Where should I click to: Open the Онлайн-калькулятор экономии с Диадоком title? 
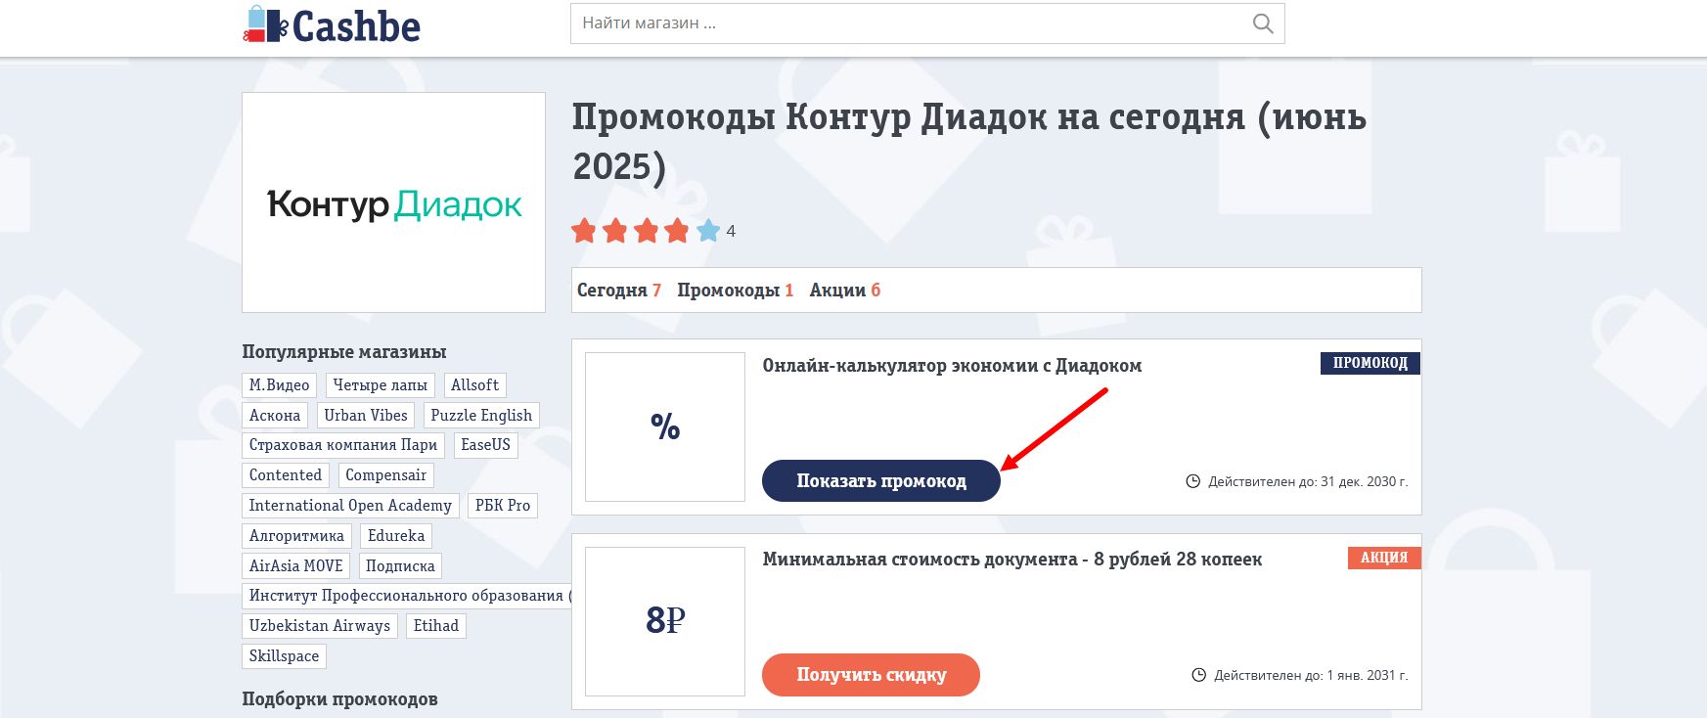coord(952,366)
